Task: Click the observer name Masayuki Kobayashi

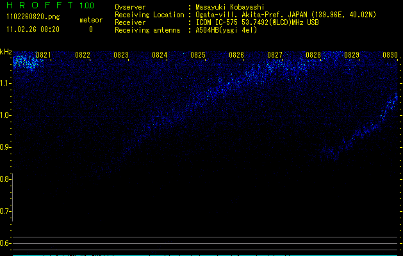Action: pos(230,7)
